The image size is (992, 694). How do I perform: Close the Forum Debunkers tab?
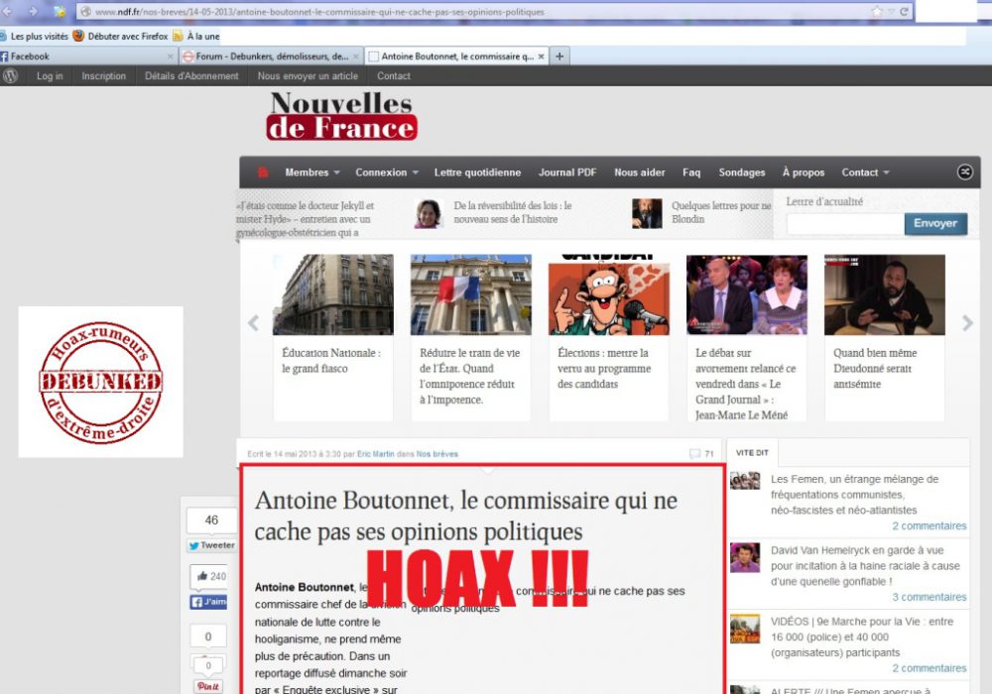355,57
